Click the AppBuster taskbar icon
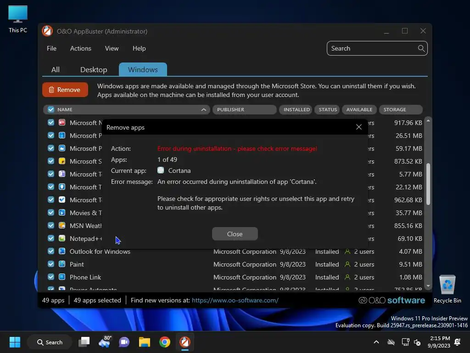This screenshot has height=353, width=470. 185,342
